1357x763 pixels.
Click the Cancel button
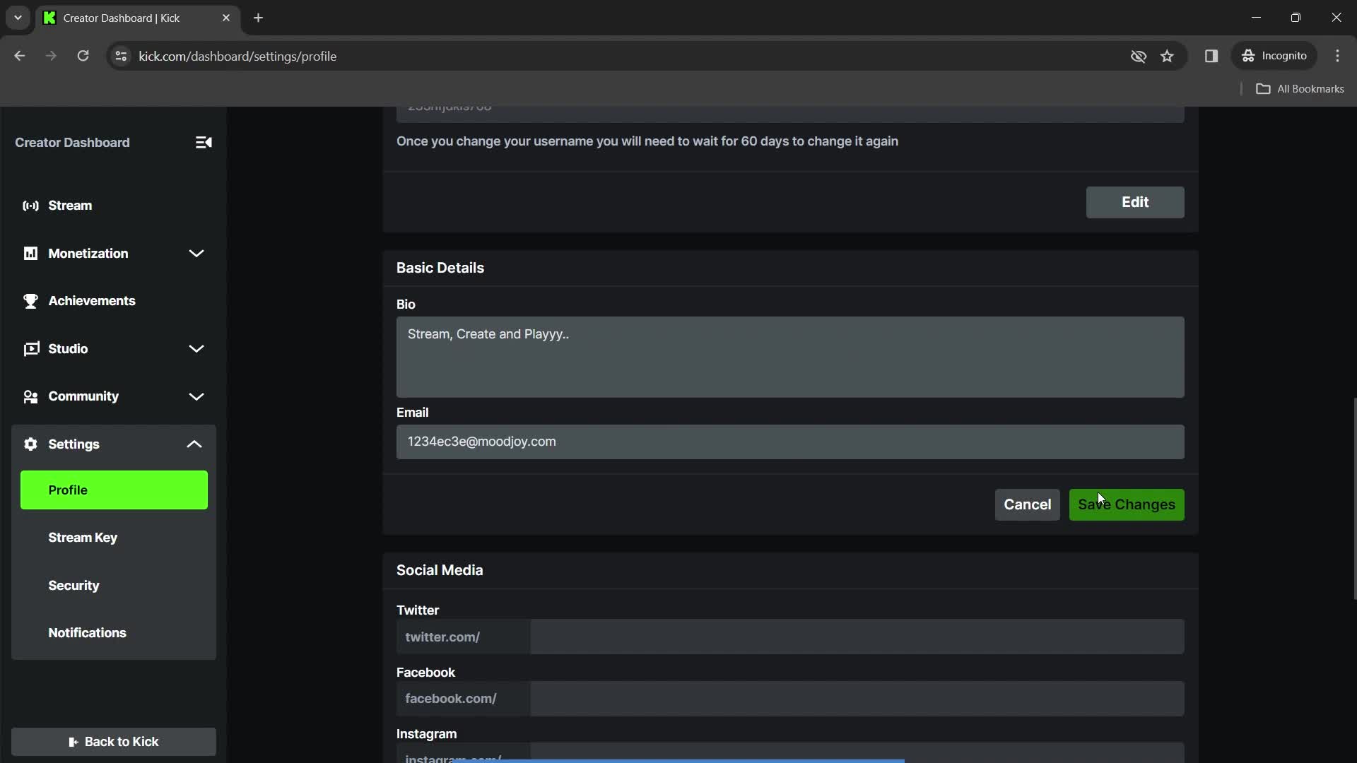pos(1026,504)
